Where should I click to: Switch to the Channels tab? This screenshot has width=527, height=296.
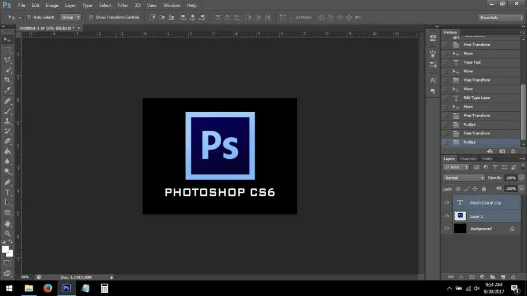click(x=468, y=159)
